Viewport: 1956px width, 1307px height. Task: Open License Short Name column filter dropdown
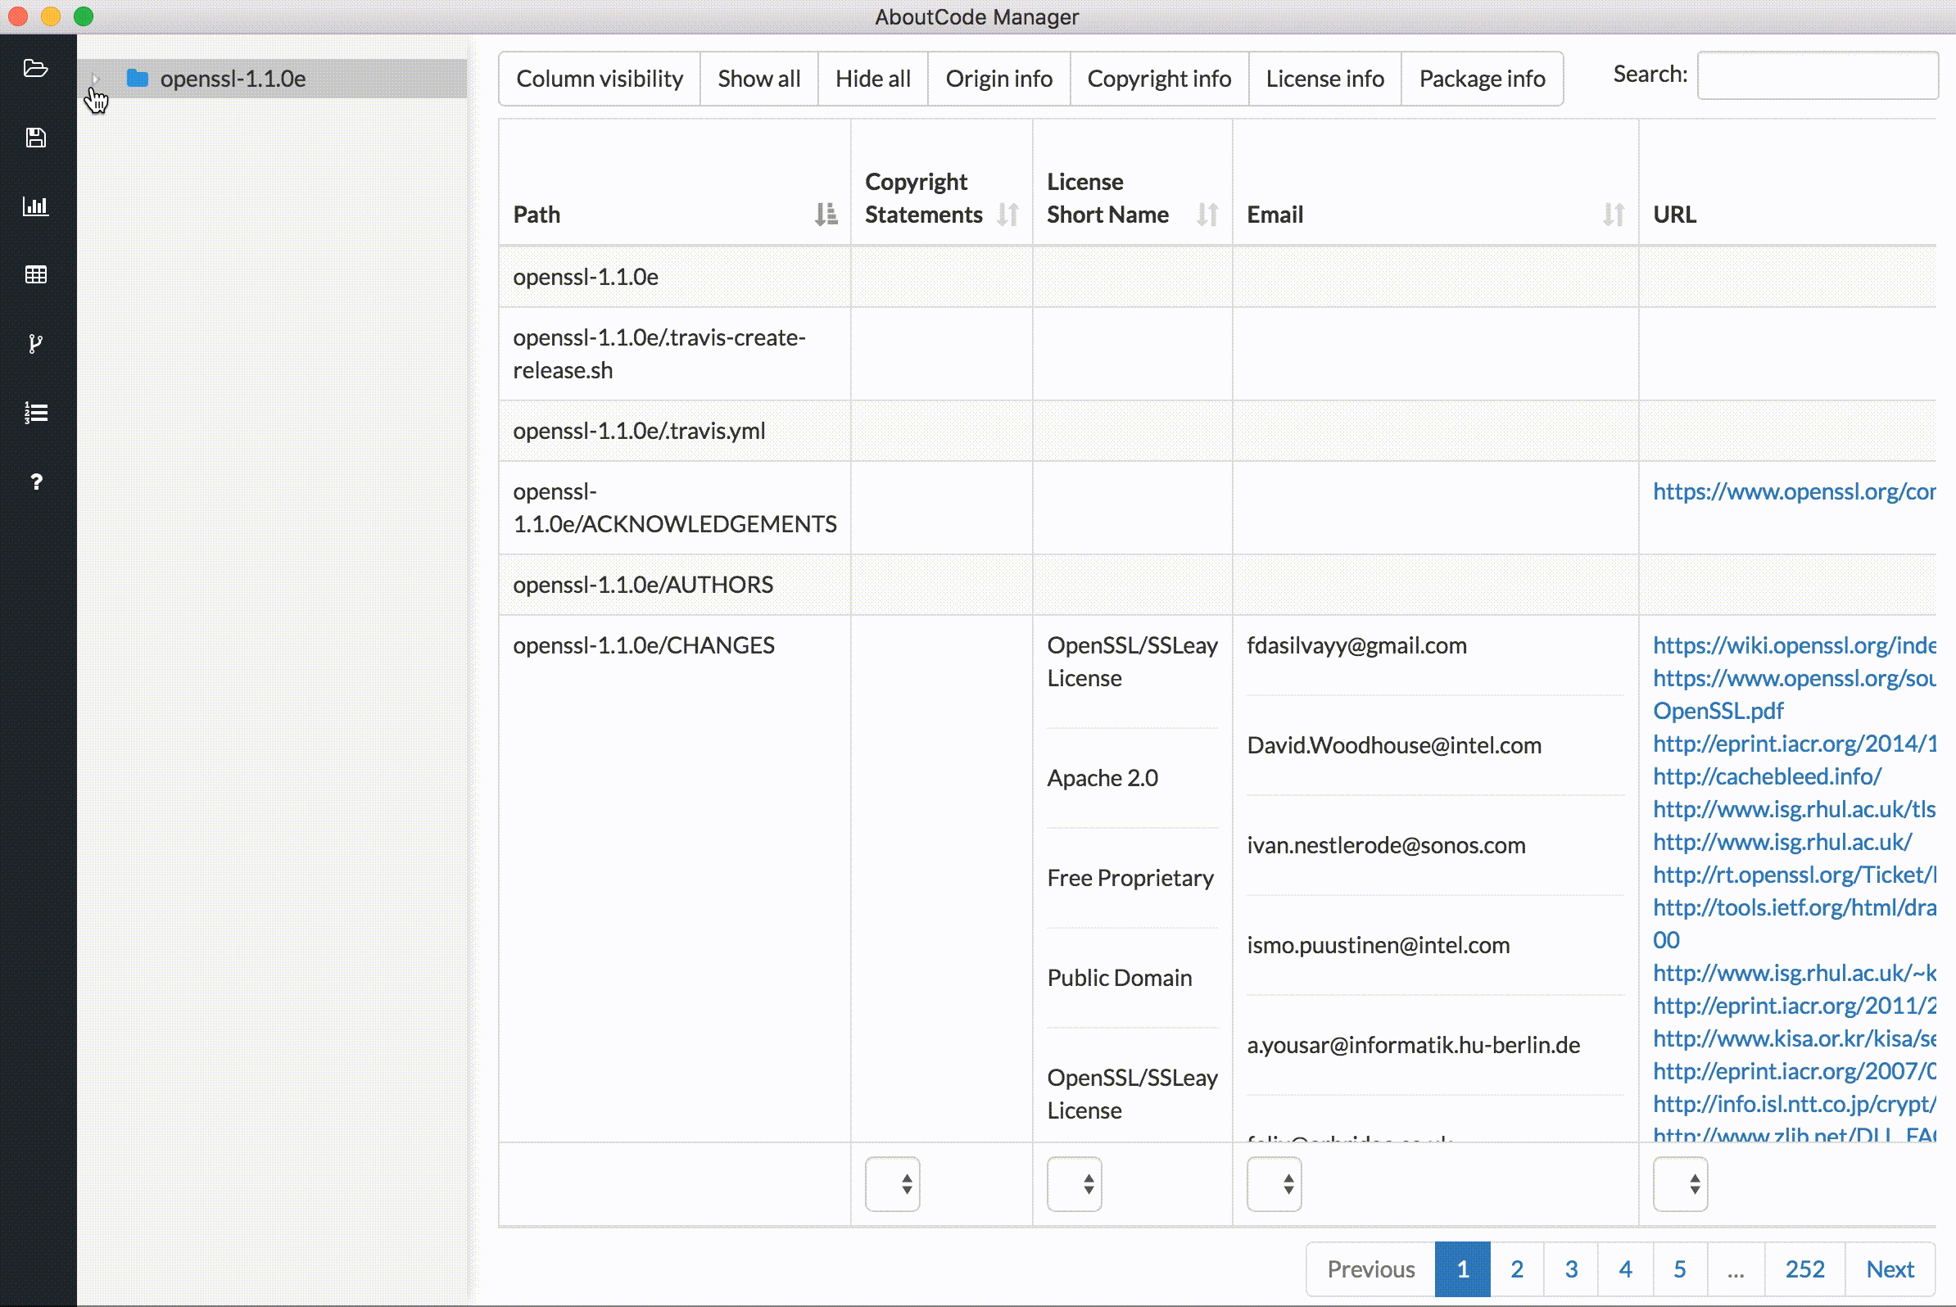click(x=1074, y=1183)
